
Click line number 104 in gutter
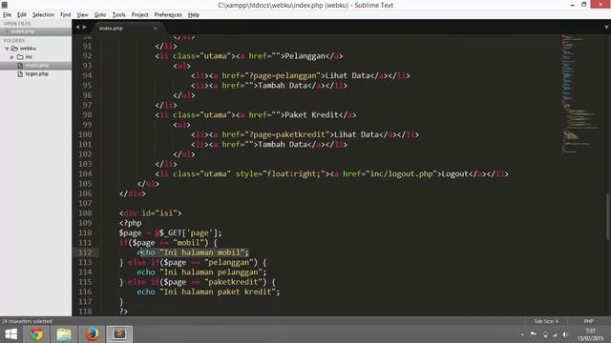[x=85, y=173]
